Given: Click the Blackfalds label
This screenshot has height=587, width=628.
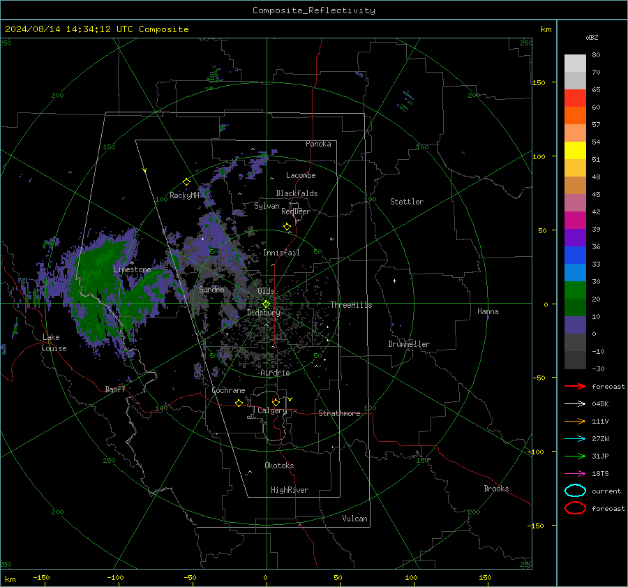Looking at the screenshot, I should pyautogui.click(x=297, y=193).
